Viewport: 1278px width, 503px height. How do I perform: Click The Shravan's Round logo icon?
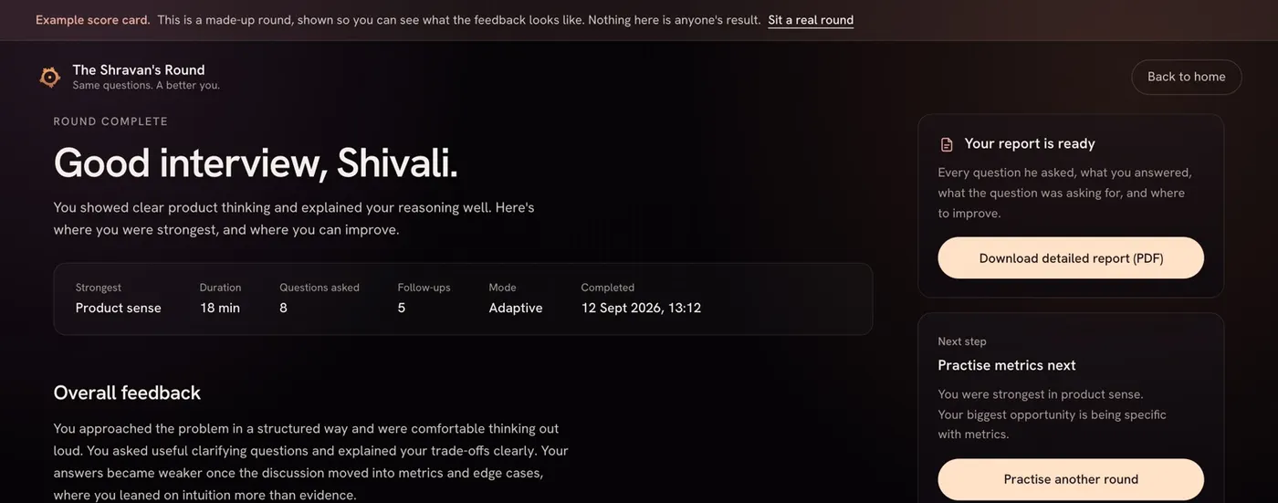(50, 77)
